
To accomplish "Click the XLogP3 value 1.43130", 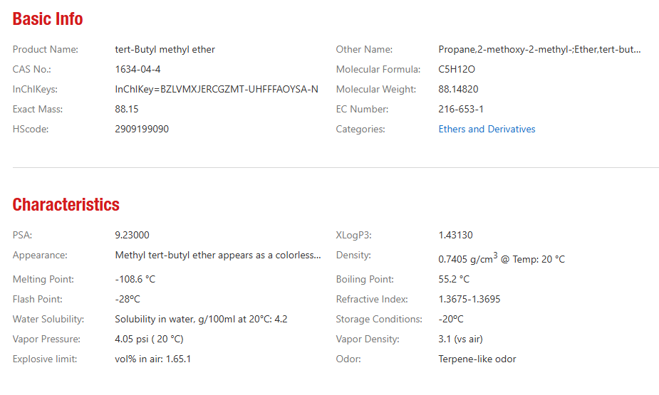I will click(455, 235).
